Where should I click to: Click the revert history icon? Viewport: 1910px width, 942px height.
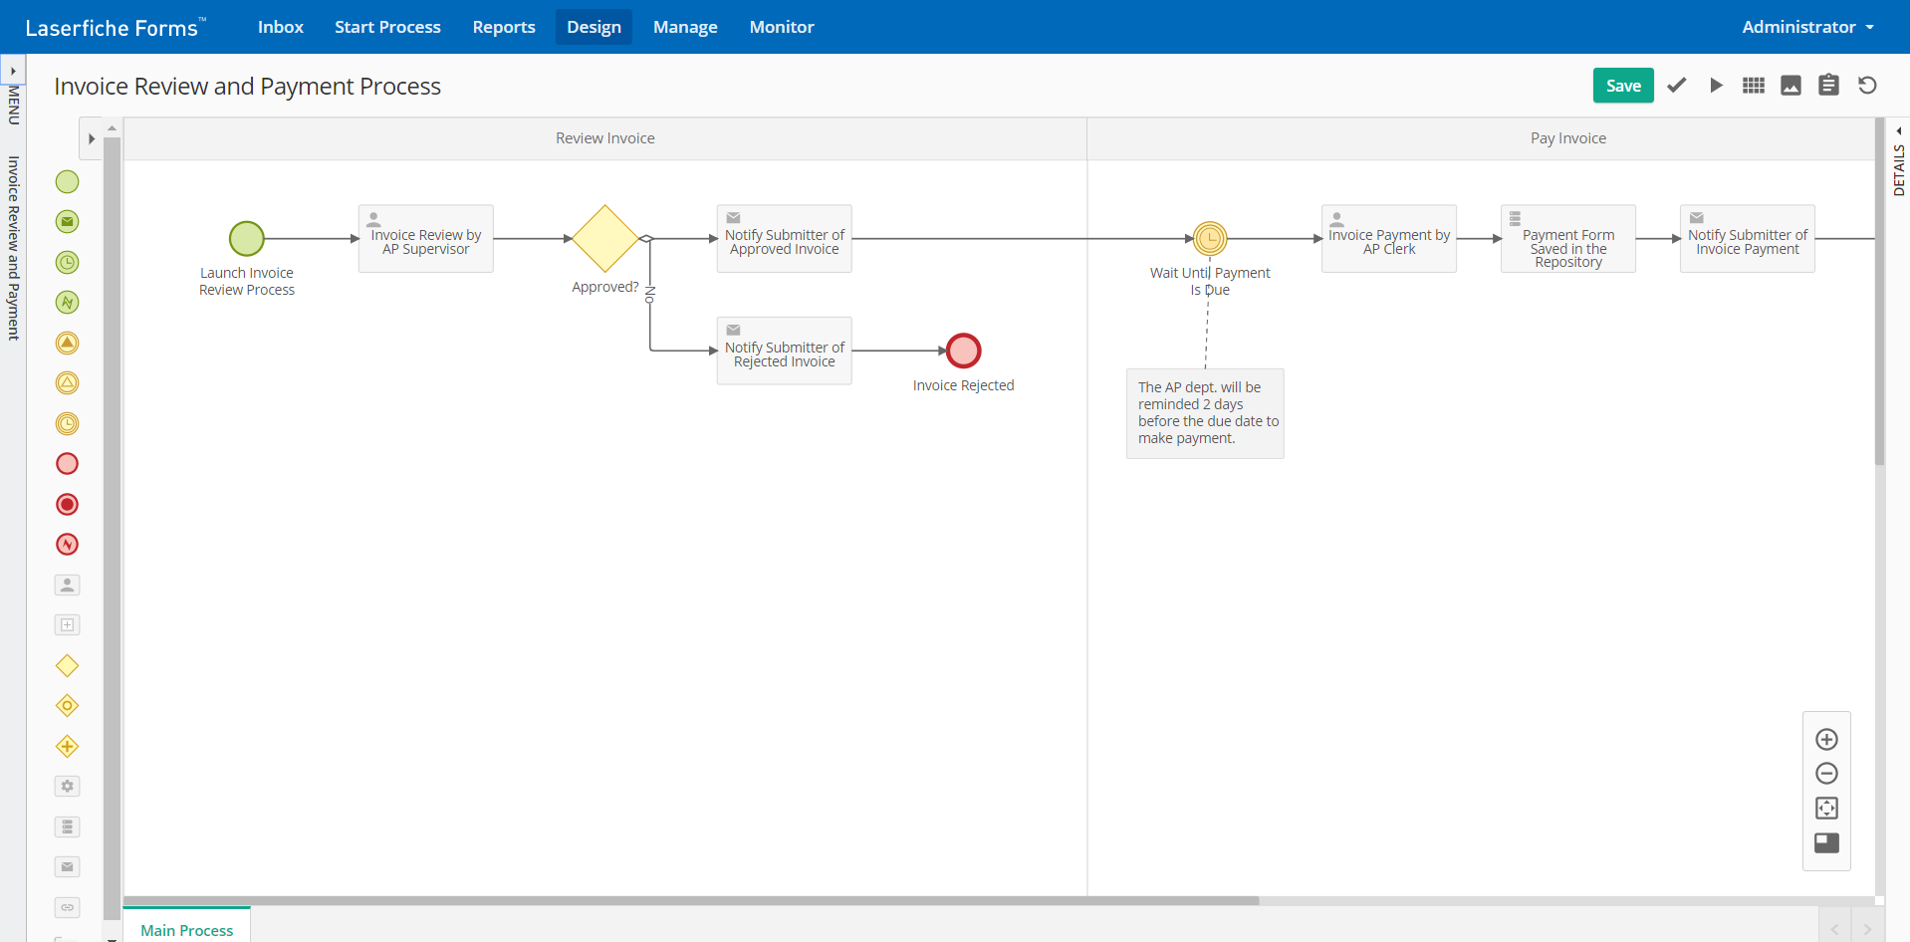click(x=1867, y=86)
